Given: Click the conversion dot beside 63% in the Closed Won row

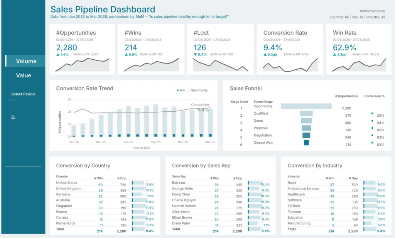Looking at the screenshot, I should click(372, 142).
